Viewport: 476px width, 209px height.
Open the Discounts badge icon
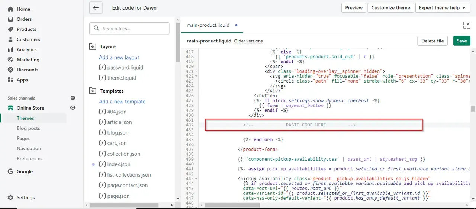pos(10,70)
